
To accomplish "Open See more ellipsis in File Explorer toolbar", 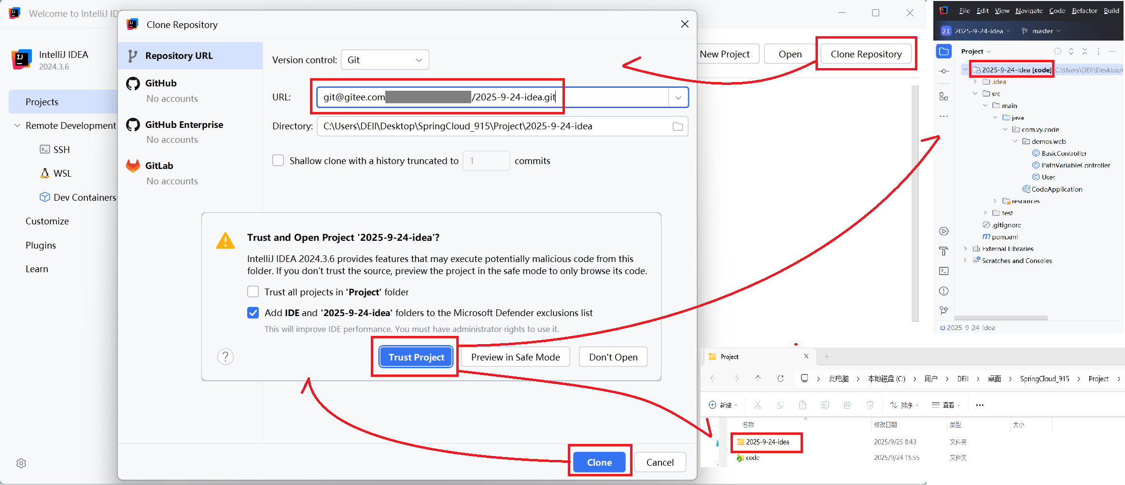I will [x=980, y=405].
